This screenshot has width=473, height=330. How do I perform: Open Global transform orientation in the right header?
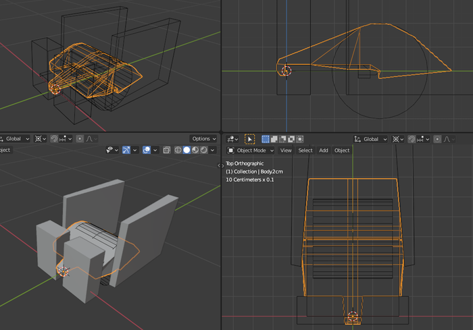371,139
